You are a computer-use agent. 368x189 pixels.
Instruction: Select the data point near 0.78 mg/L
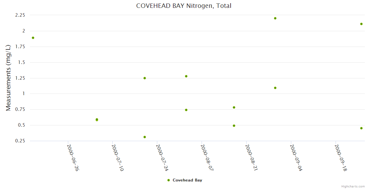pyautogui.click(x=234, y=107)
